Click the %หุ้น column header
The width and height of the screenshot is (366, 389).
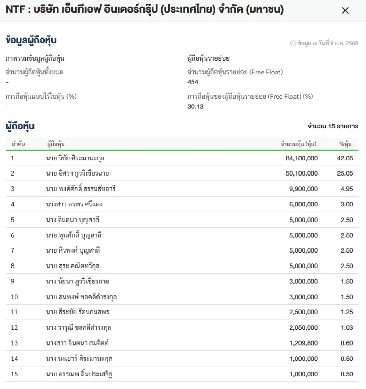coord(345,144)
